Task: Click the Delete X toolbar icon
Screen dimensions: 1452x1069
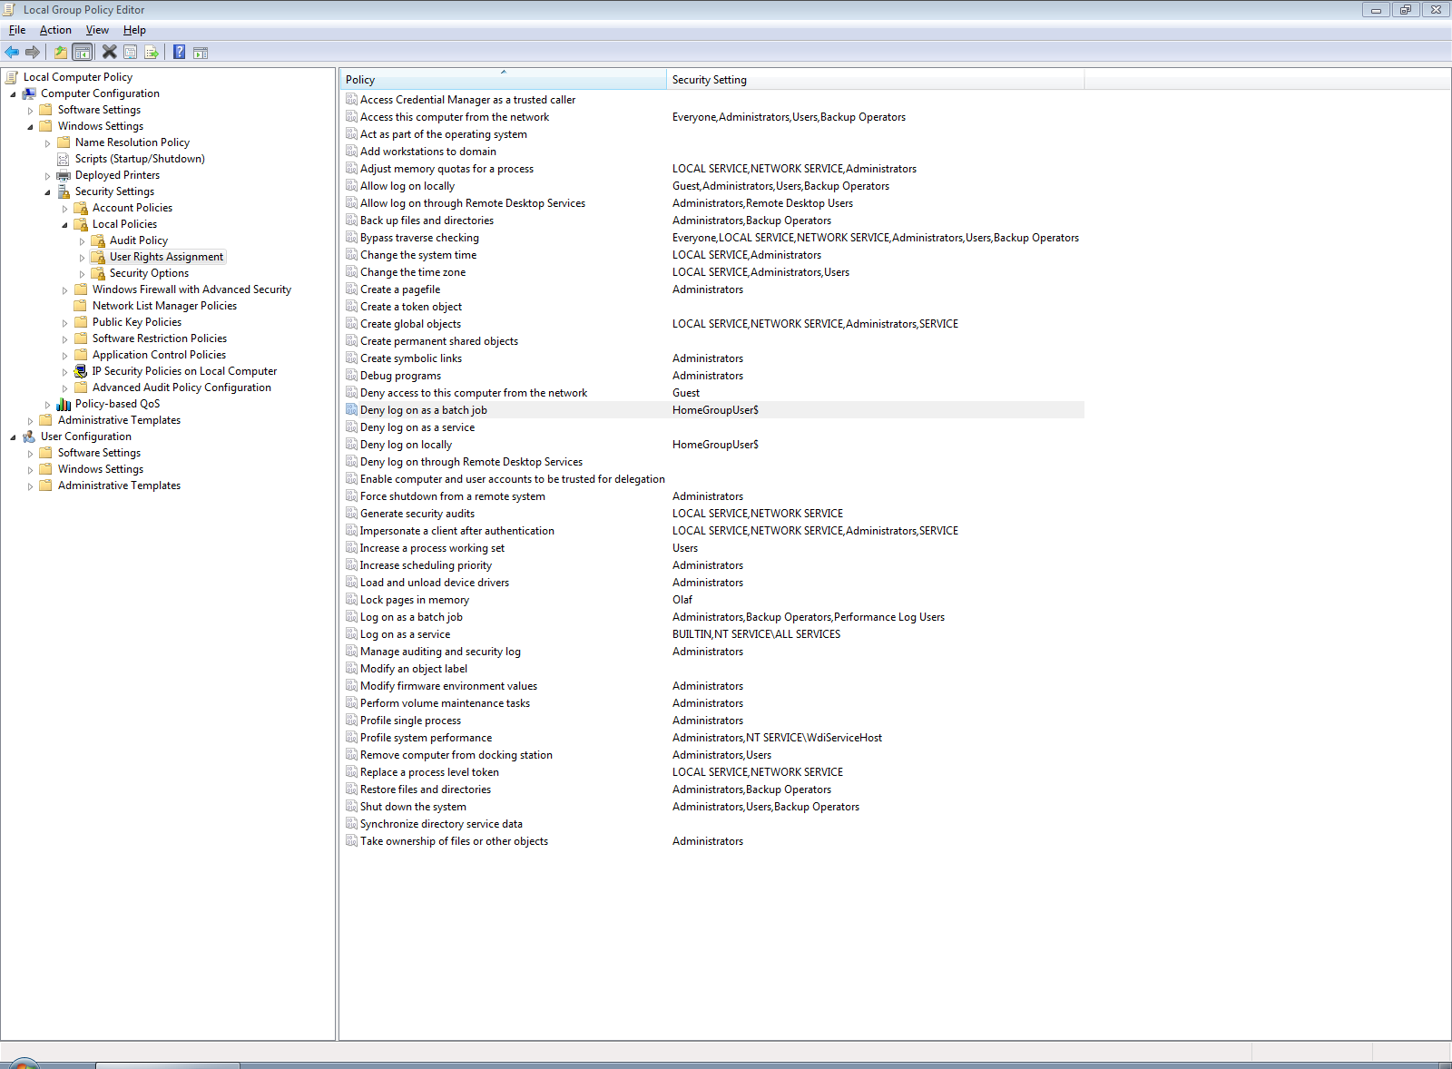Action: pyautogui.click(x=109, y=53)
